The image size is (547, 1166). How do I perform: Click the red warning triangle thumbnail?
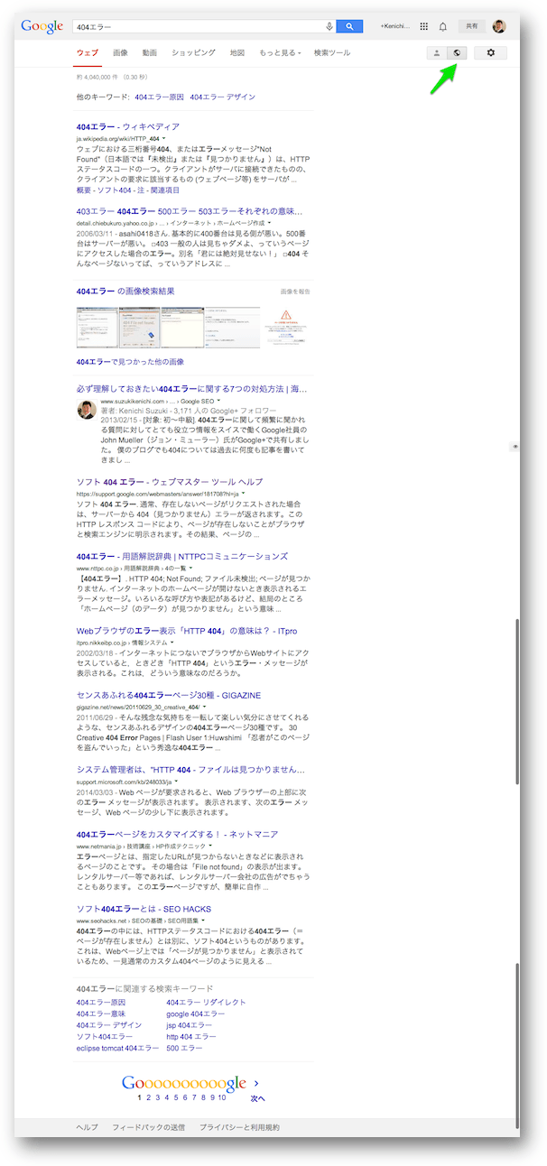(x=287, y=327)
